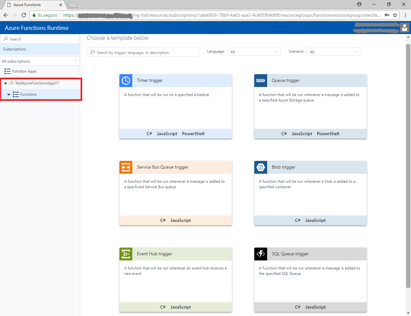Image resolution: width=411 pixels, height=316 pixels.
Task: Click the Event Hub trigger card title
Action: click(154, 254)
